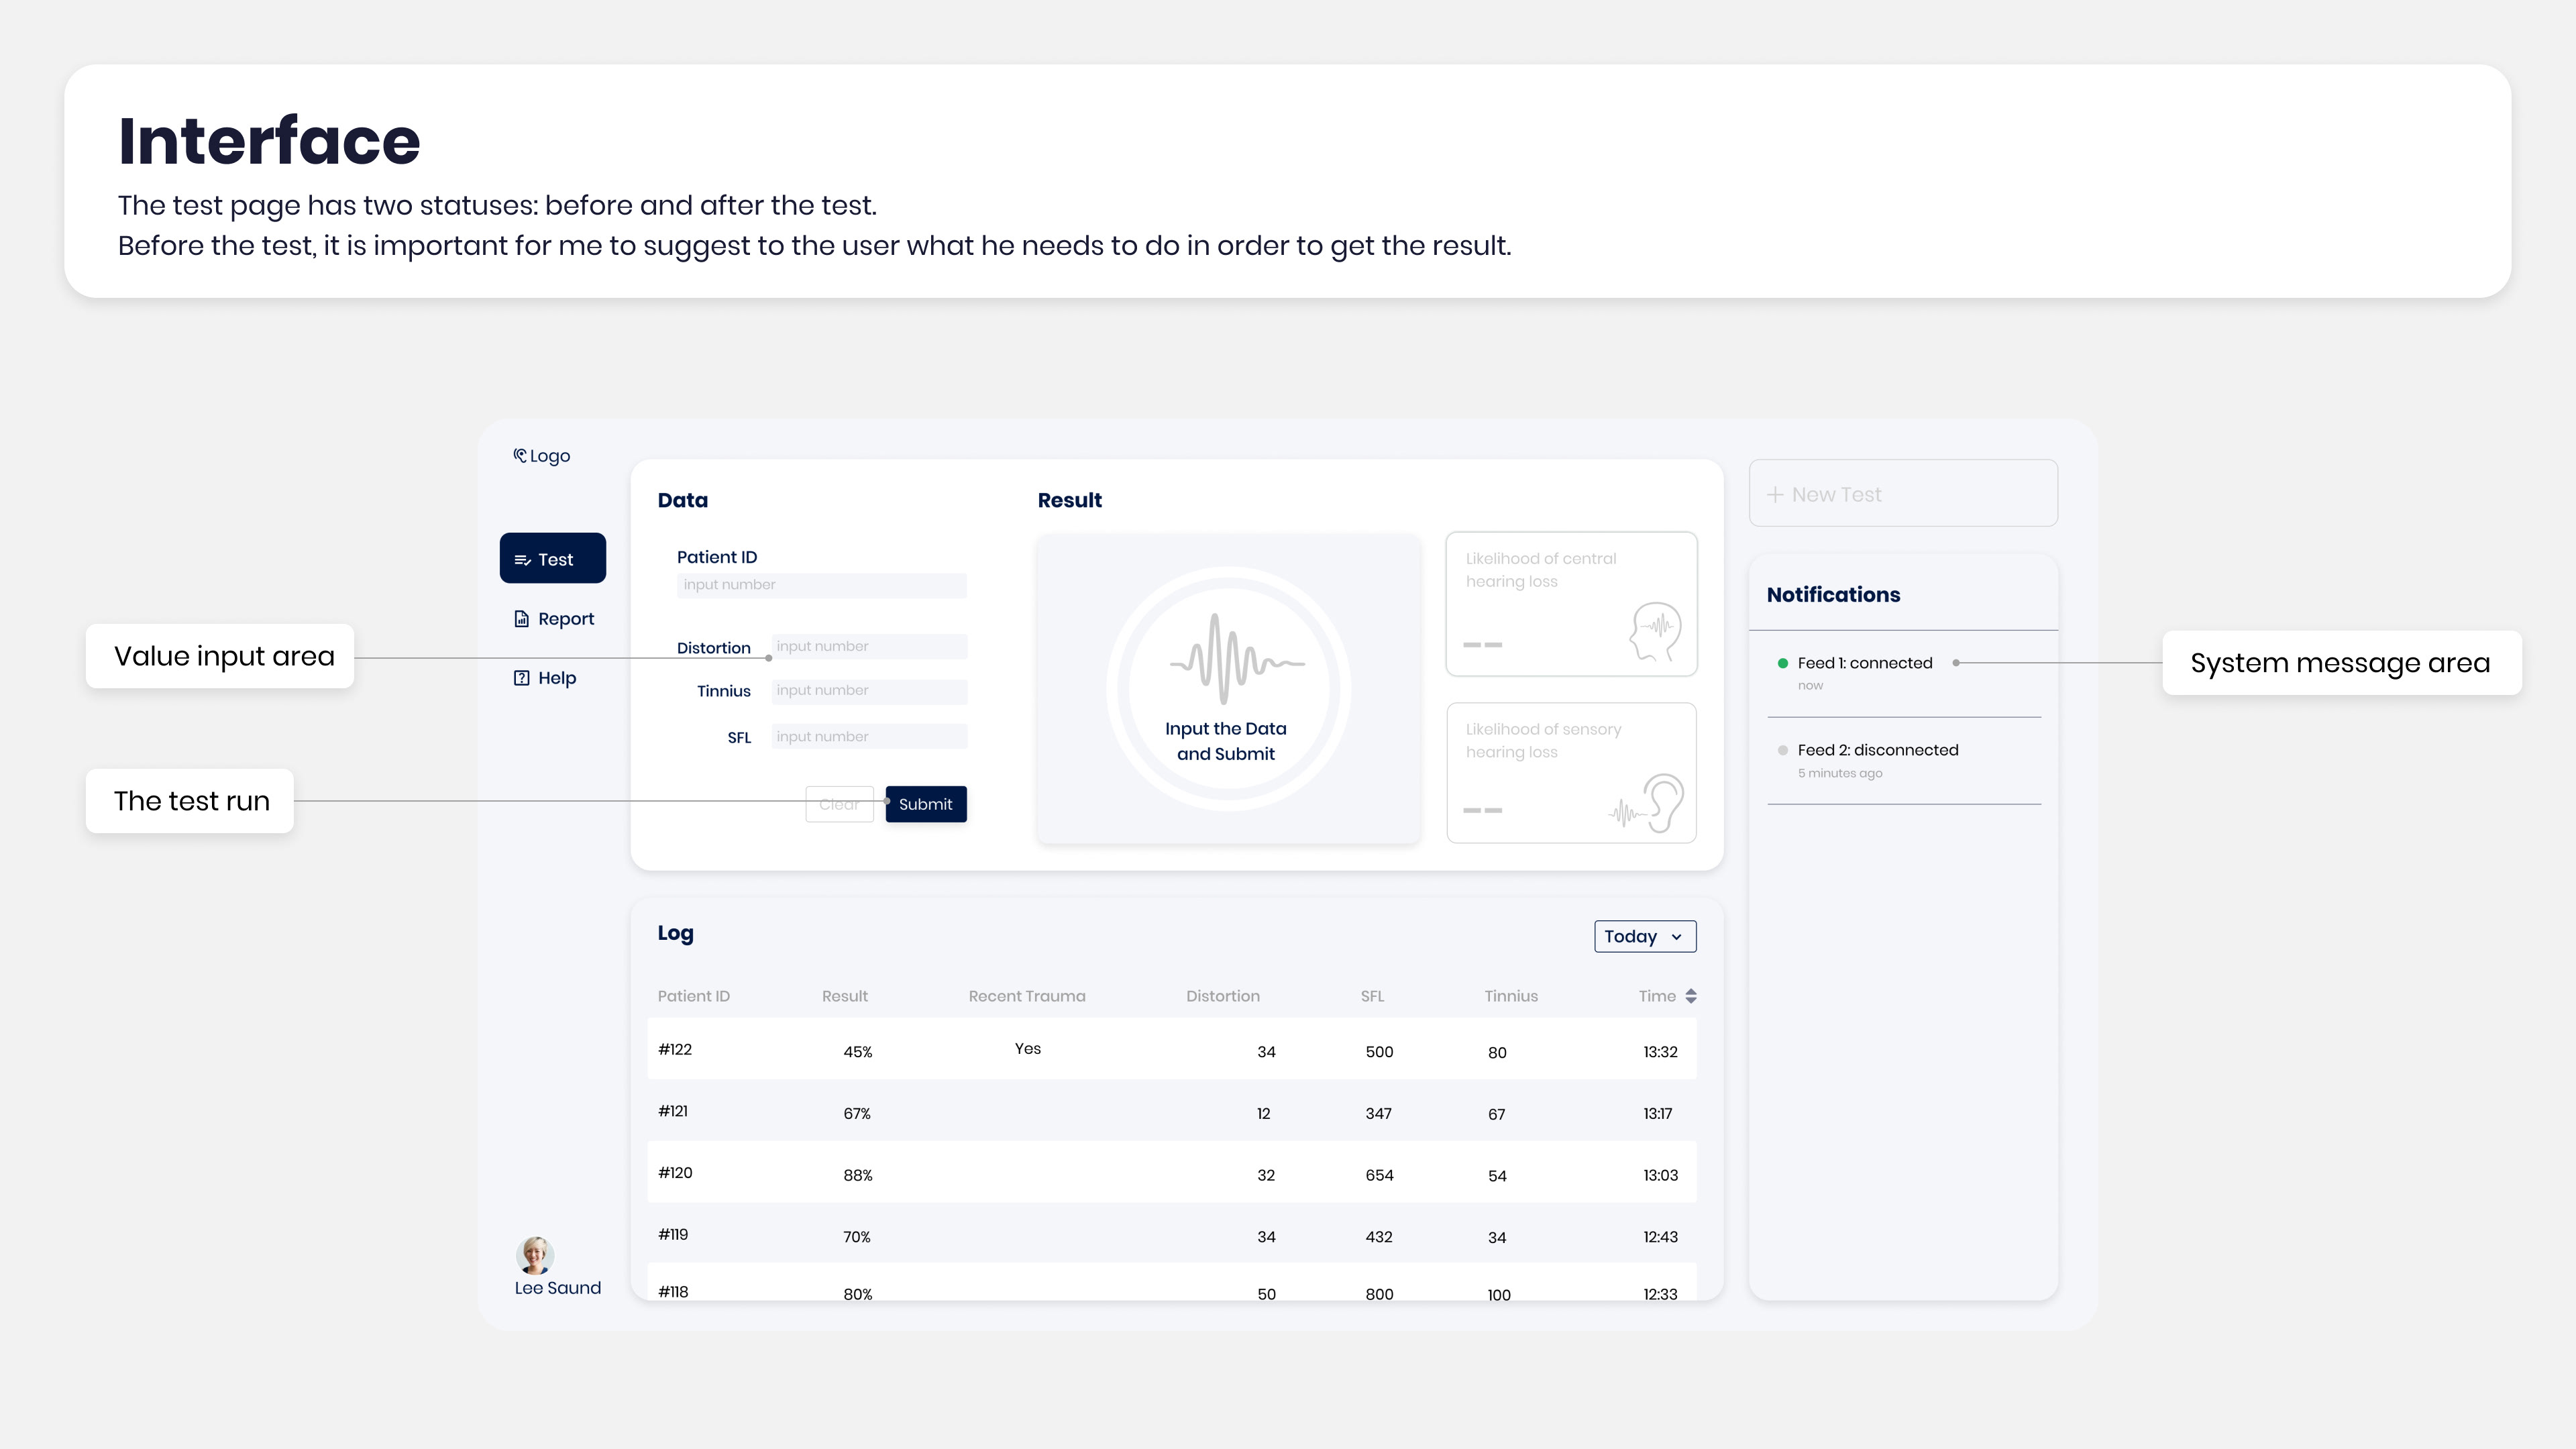The width and height of the screenshot is (2576, 1449).
Task: Click the plus icon beside New Test
Action: (1775, 495)
